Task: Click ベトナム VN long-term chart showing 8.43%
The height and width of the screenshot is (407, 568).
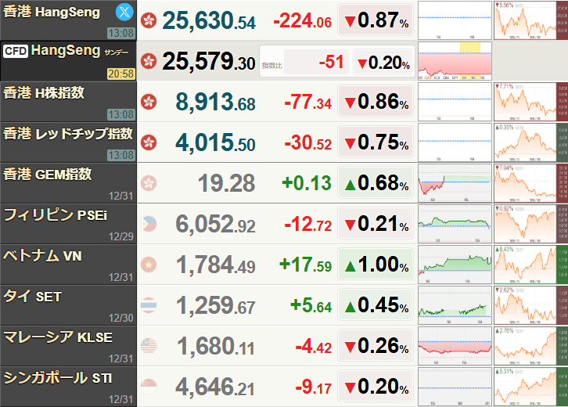Action: pyautogui.click(x=530, y=265)
